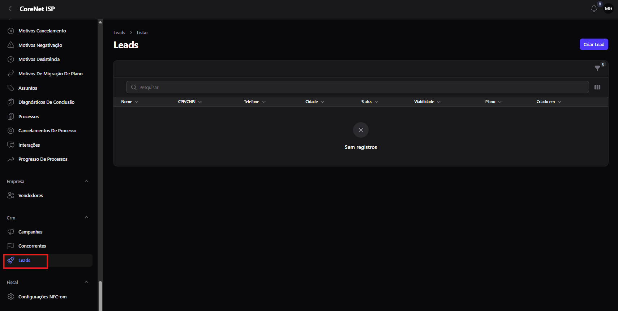Open Cancelamentos De Processo menu item
This screenshot has width=618, height=311.
[47, 131]
